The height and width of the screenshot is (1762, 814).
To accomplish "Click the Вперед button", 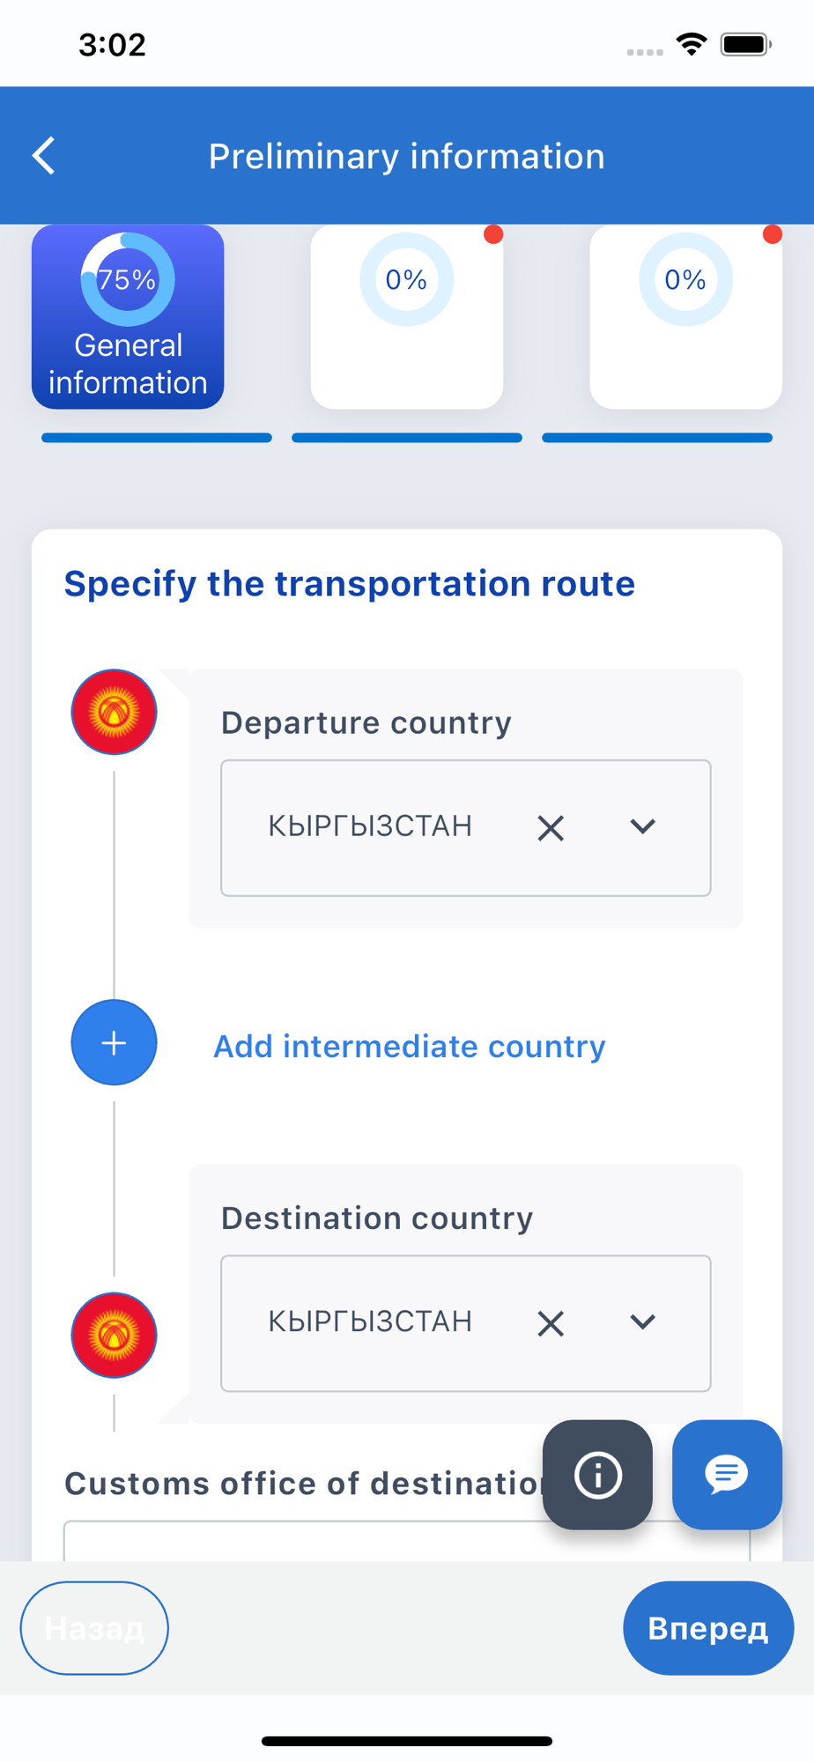I will [x=708, y=1628].
